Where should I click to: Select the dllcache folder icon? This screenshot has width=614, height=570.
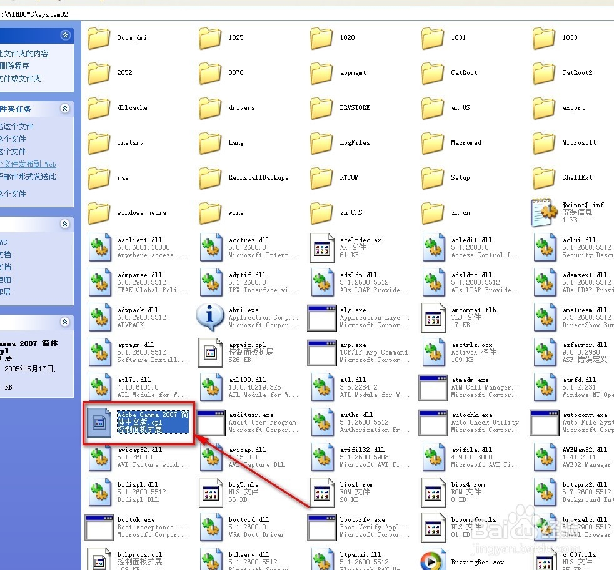point(99,108)
